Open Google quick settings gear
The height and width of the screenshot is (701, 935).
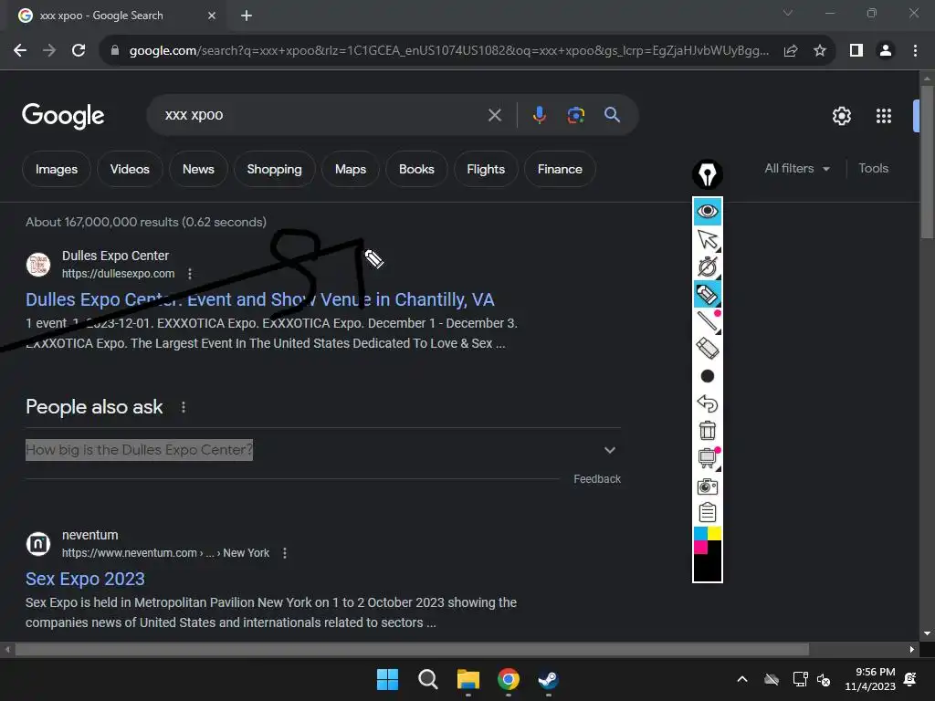click(841, 116)
